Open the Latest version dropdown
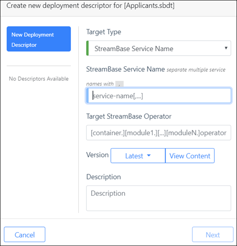Screen dimensions: 237x246 coord(138,155)
